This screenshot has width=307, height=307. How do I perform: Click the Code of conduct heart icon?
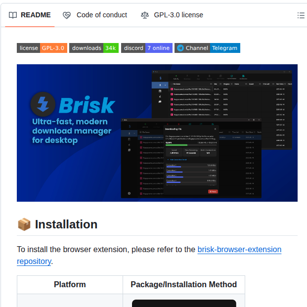point(67,15)
